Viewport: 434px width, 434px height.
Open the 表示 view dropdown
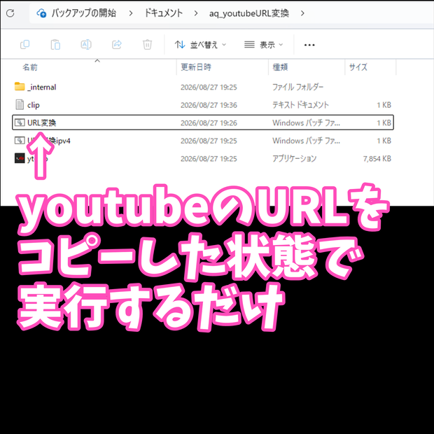[263, 45]
